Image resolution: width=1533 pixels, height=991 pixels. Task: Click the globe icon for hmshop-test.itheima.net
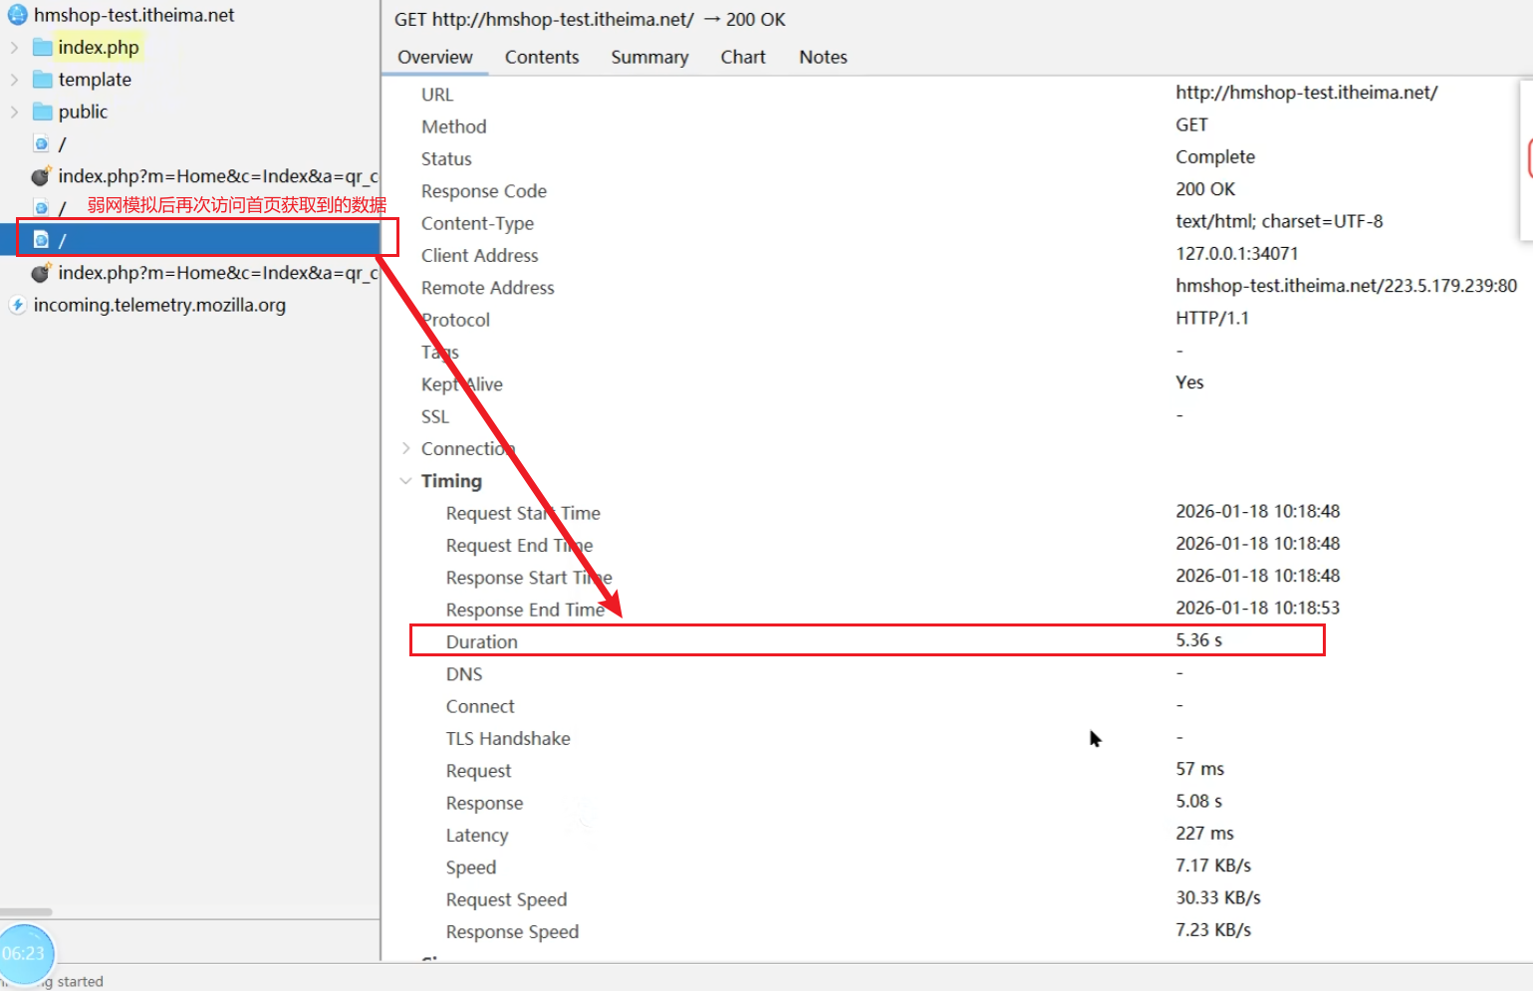(17, 15)
